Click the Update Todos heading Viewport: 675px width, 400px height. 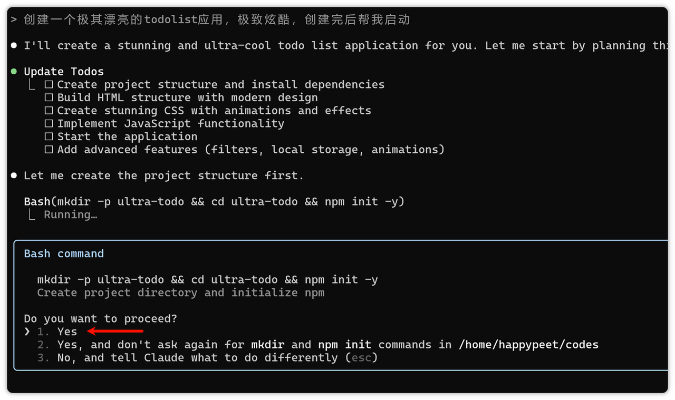[64, 71]
